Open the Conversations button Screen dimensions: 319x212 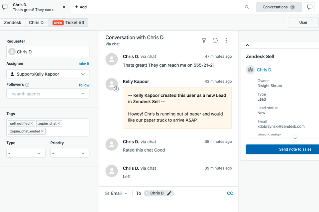(x=279, y=7)
